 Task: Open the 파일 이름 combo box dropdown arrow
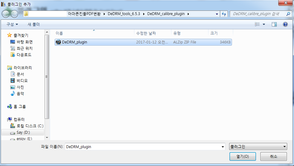223,147
